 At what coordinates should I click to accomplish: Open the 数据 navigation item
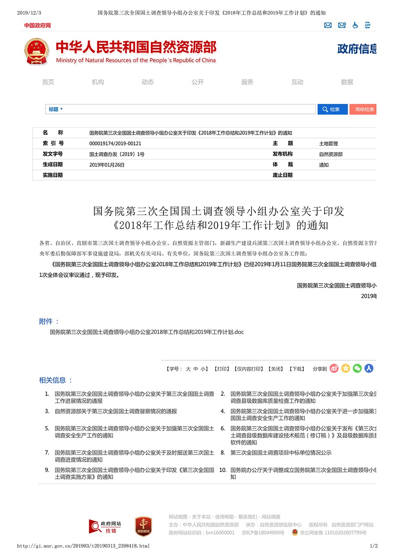(x=347, y=82)
